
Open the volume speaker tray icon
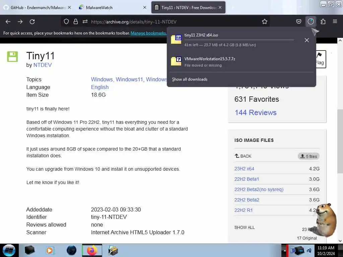pos(309,251)
